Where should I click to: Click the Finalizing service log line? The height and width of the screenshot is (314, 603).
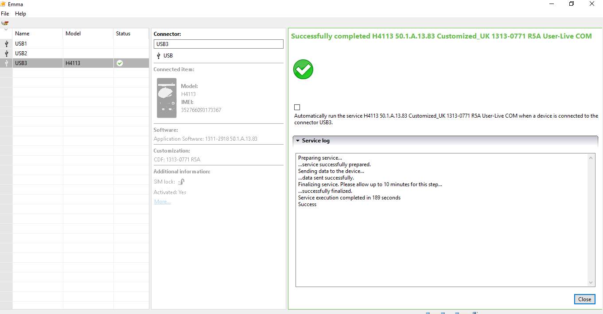(x=370, y=184)
